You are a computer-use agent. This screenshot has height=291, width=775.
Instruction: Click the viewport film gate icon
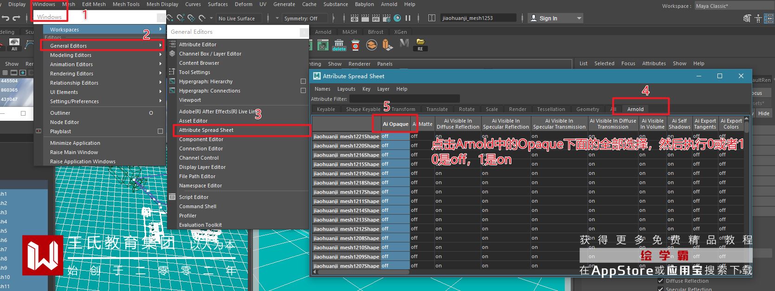[x=14, y=73]
